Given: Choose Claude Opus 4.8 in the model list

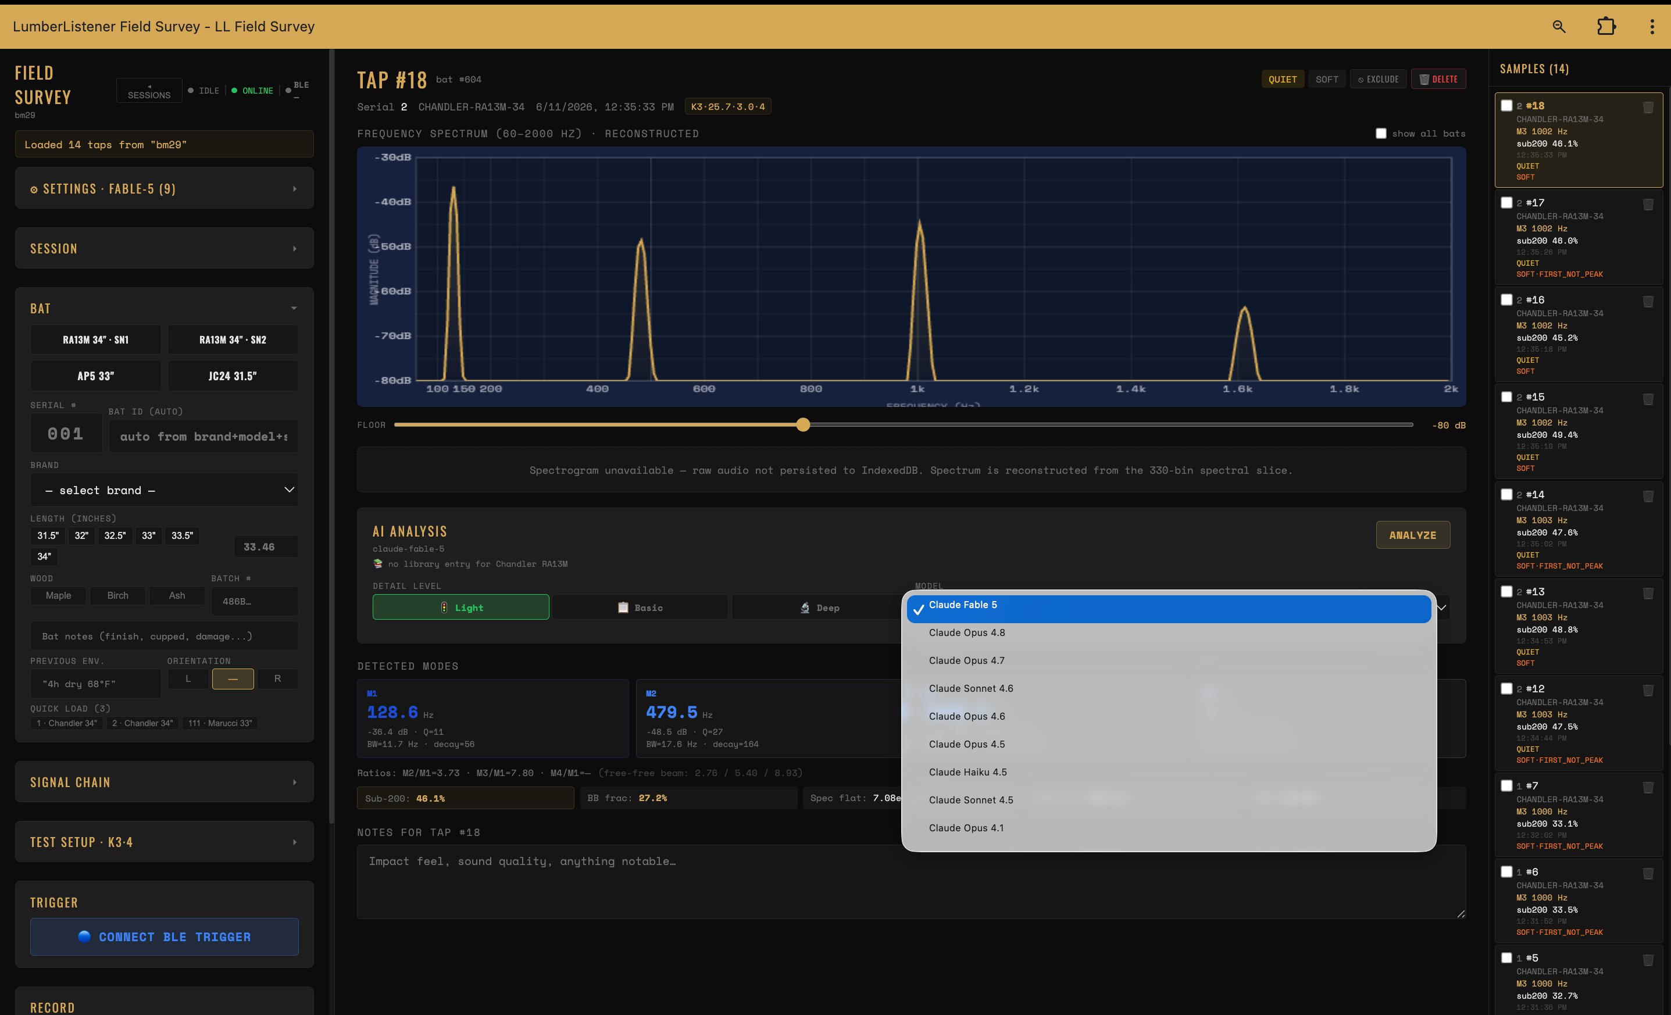Looking at the screenshot, I should 1169,632.
